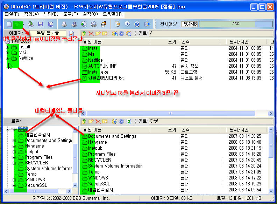The height and width of the screenshot is (204, 277).
Task: Click the Burn CD/DVD image flame icon
Action: tap(104, 24)
